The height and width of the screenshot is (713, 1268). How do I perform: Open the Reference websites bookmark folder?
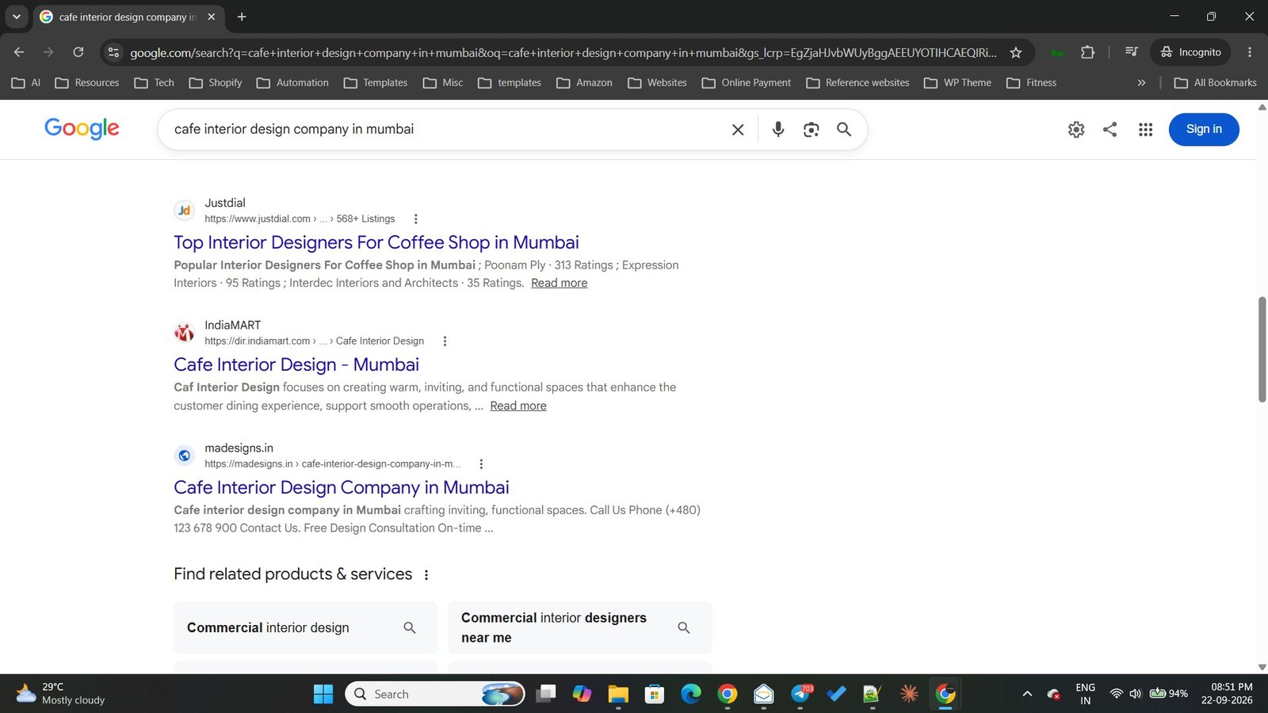tap(857, 82)
